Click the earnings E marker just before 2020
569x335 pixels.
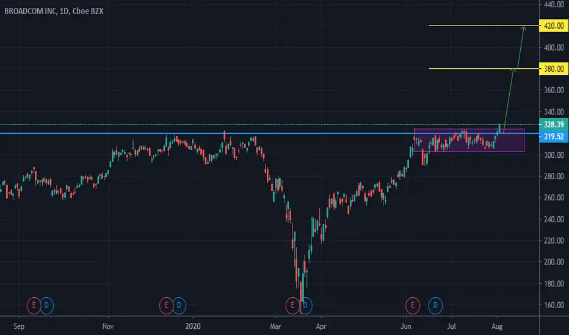[167, 305]
